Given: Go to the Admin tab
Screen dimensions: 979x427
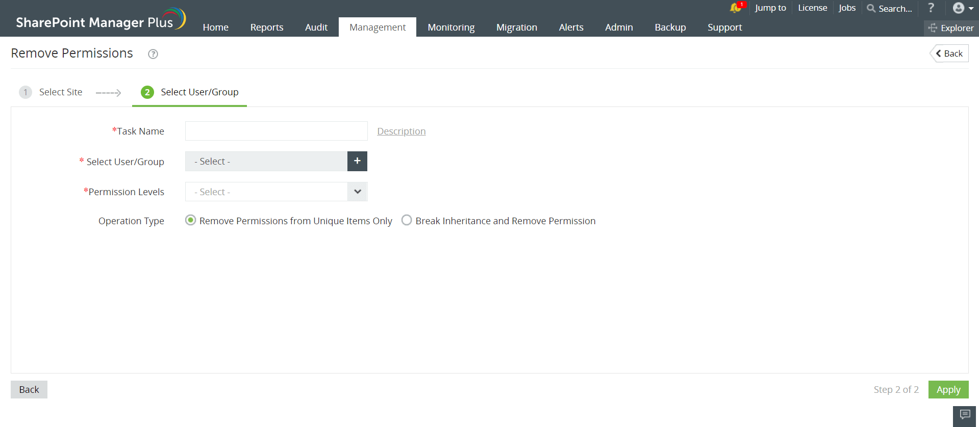Looking at the screenshot, I should tap(619, 27).
